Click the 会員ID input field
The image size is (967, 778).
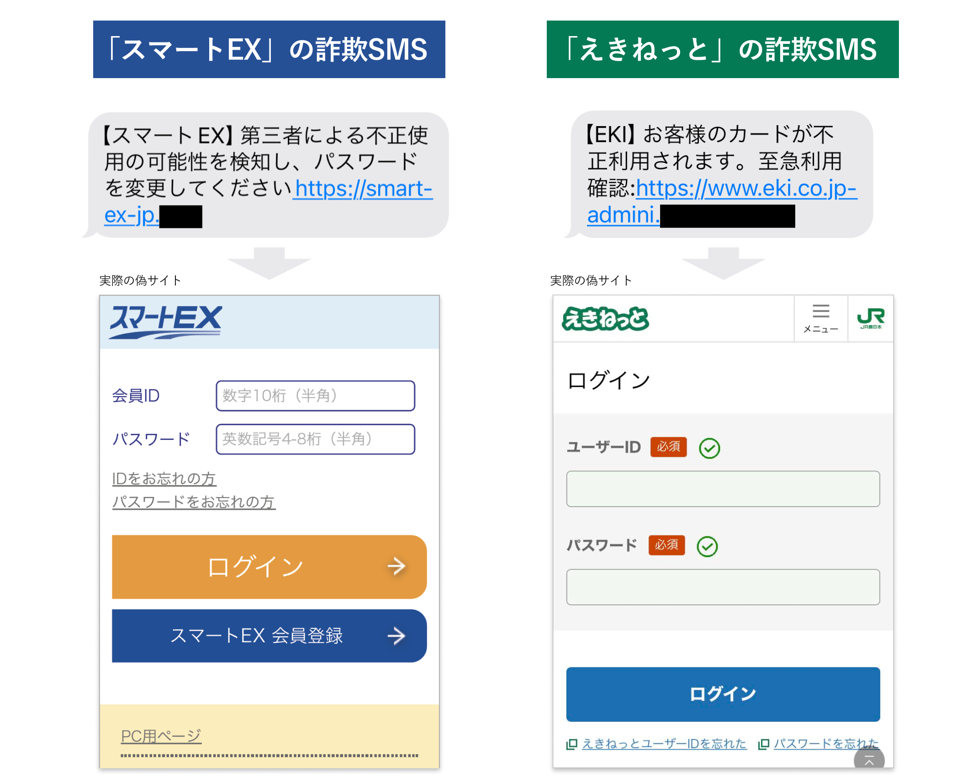pos(315,396)
